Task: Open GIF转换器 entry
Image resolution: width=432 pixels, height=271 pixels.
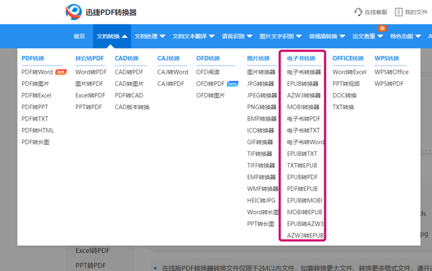Action: tap(260, 142)
